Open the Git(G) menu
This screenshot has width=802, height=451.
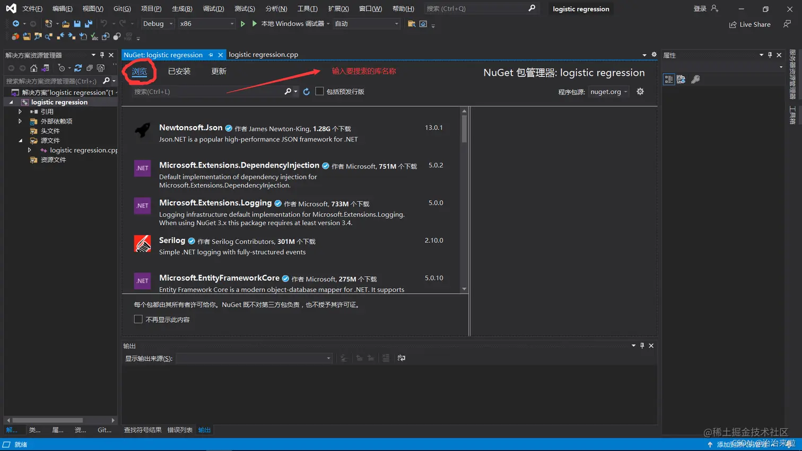[122, 8]
